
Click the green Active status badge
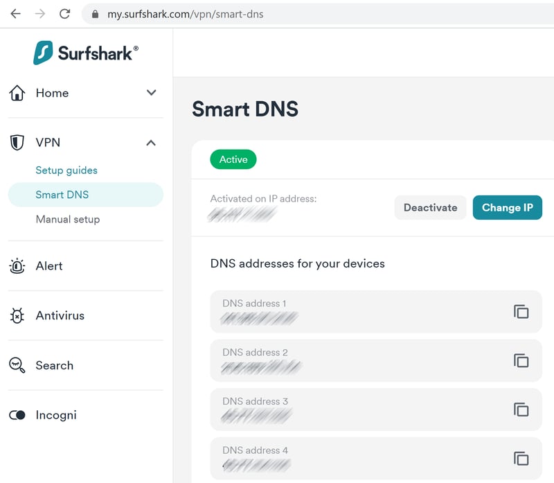pos(233,159)
